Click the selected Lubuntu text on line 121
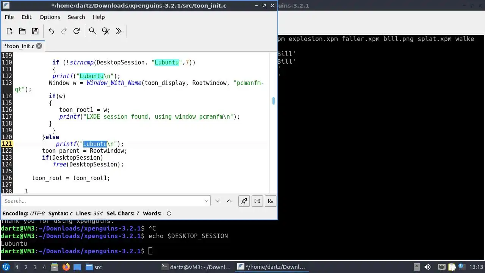The width and height of the screenshot is (485, 273). coord(95,144)
